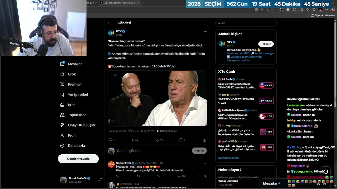Click share icon on NTV post
Image resolution: width=337 pixels, height=189 pixels.
tap(204, 140)
